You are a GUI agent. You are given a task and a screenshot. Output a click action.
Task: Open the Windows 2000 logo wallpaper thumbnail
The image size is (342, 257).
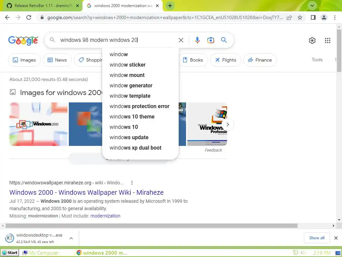click(38, 124)
